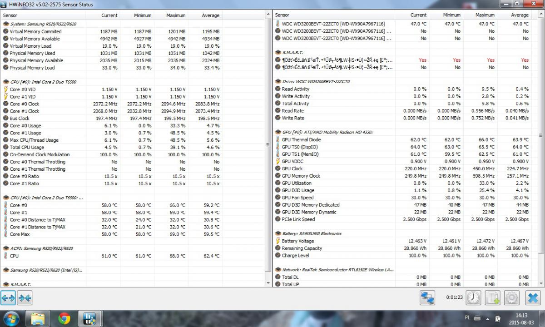The width and height of the screenshot is (545, 327).
Task: Click the lightning icon beside Battery Voltage
Action: point(278,241)
